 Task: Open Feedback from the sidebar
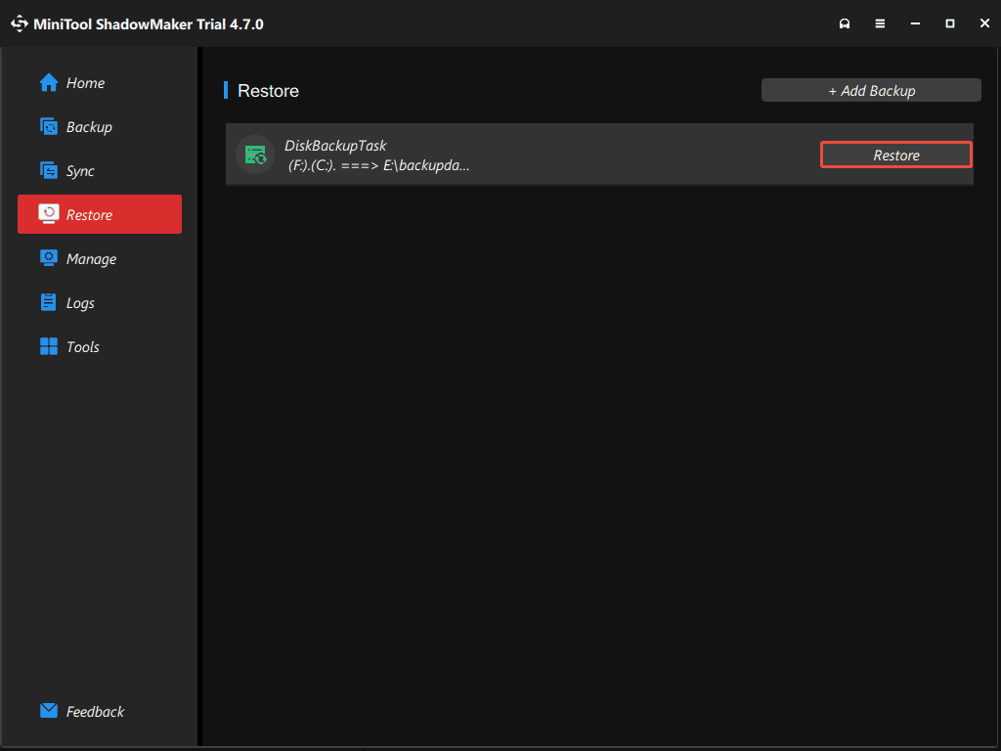pyautogui.click(x=95, y=711)
